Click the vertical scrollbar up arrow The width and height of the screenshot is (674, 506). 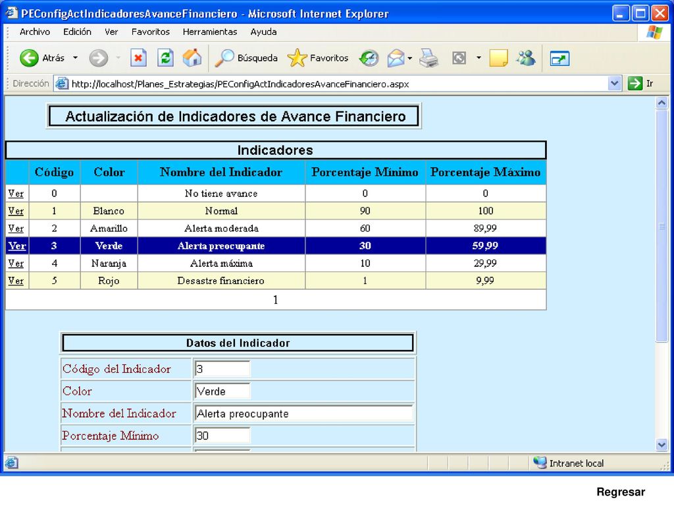661,103
